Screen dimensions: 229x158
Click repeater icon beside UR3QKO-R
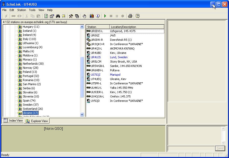89,44
